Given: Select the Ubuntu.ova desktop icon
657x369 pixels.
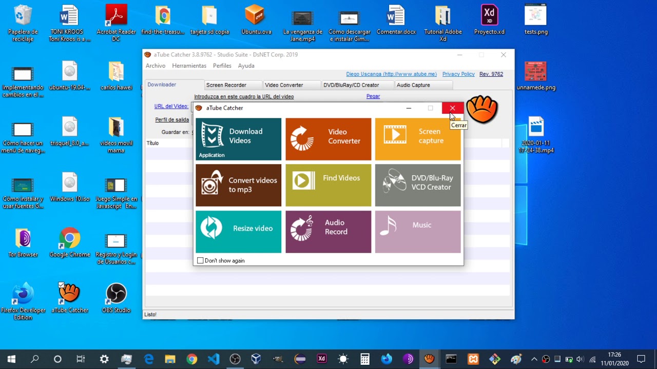Looking at the screenshot, I should pos(256,20).
